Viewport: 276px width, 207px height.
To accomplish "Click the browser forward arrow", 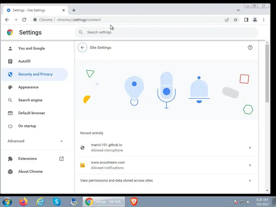I will pos(16,20).
